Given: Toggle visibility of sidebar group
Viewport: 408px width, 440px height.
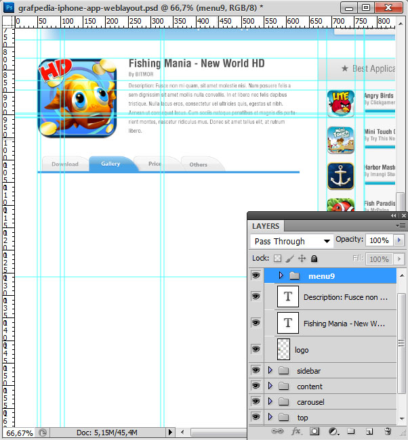Looking at the screenshot, I should click(x=256, y=370).
